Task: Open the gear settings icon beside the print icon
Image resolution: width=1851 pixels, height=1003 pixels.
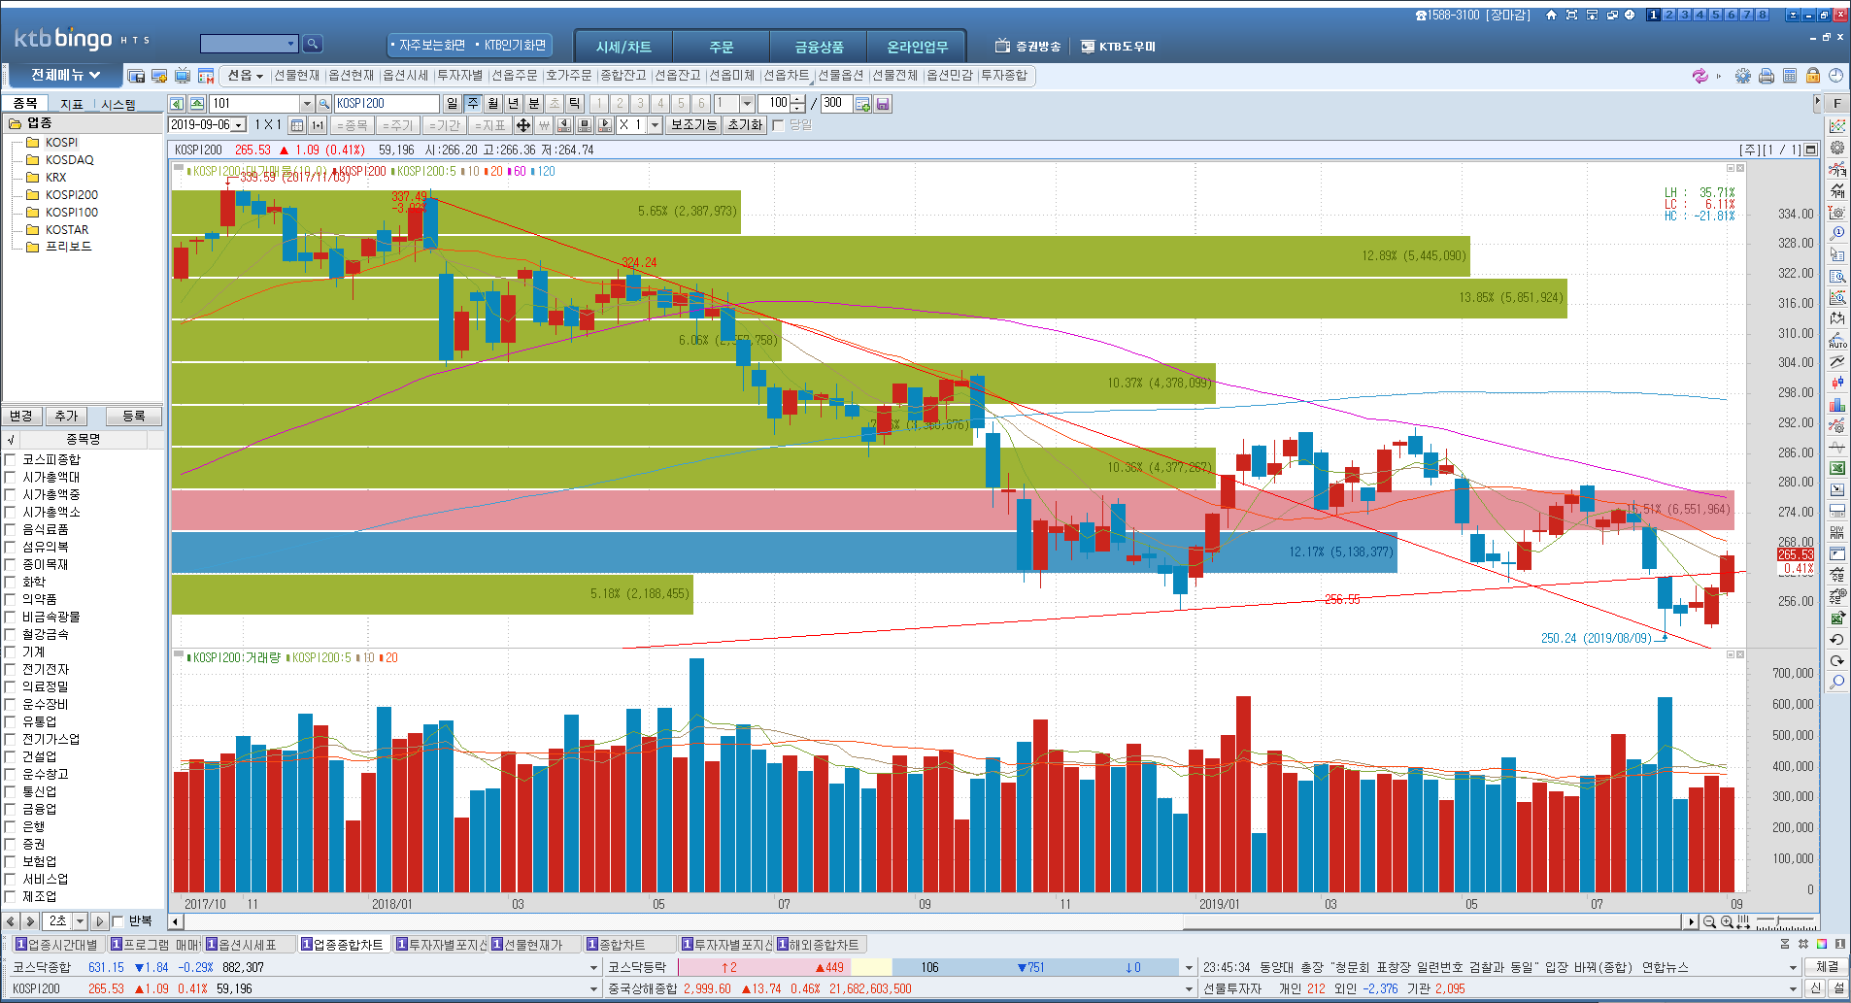Action: (1743, 76)
